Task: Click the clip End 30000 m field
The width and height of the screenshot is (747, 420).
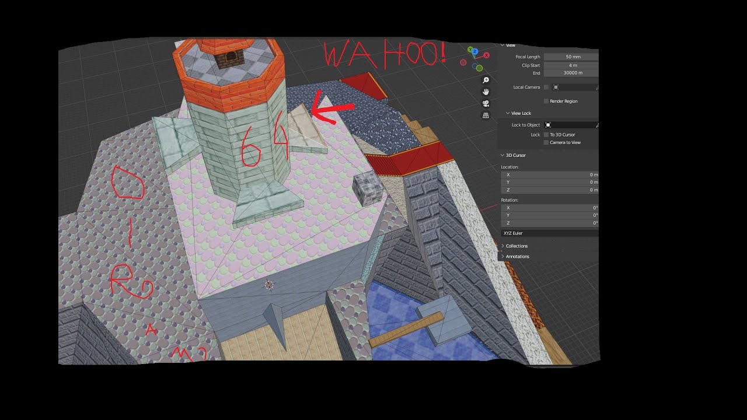Action: coord(571,73)
